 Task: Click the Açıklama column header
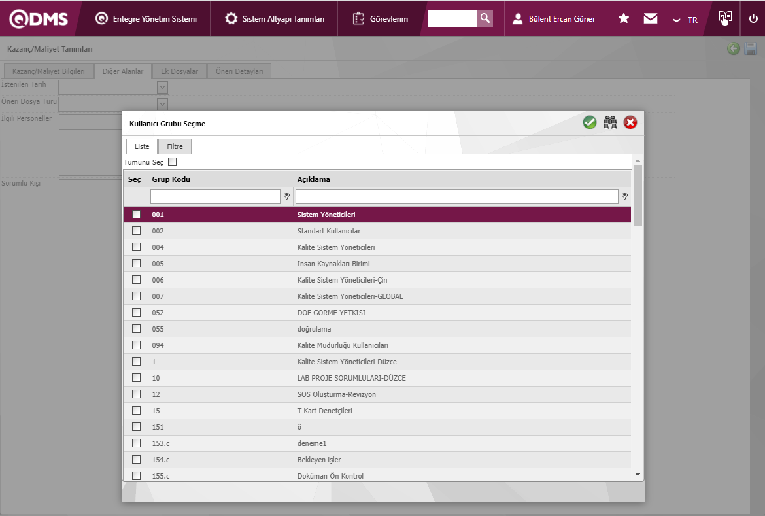[x=314, y=179]
